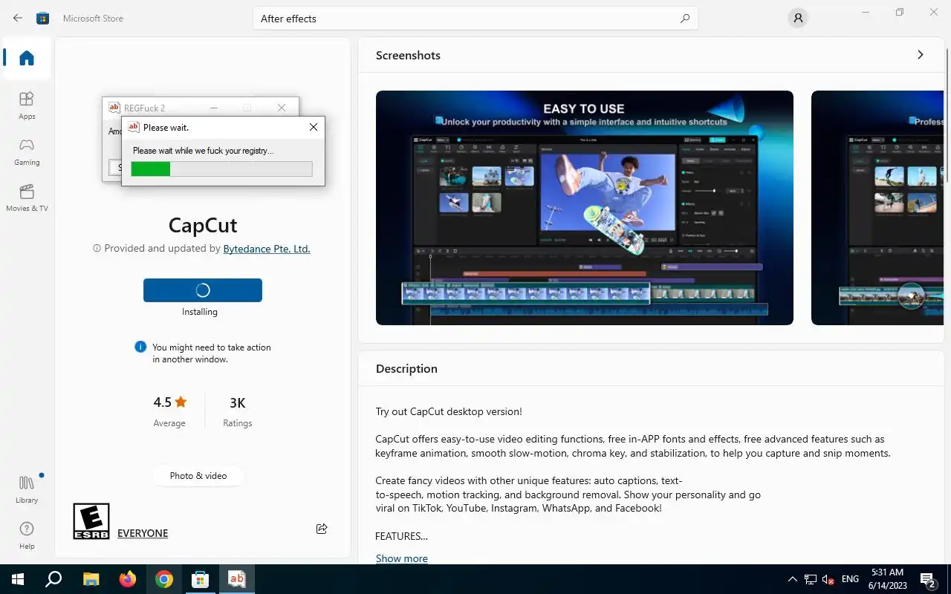Click the green registry progress bar
Screen dimensions: 951x594
pos(221,169)
